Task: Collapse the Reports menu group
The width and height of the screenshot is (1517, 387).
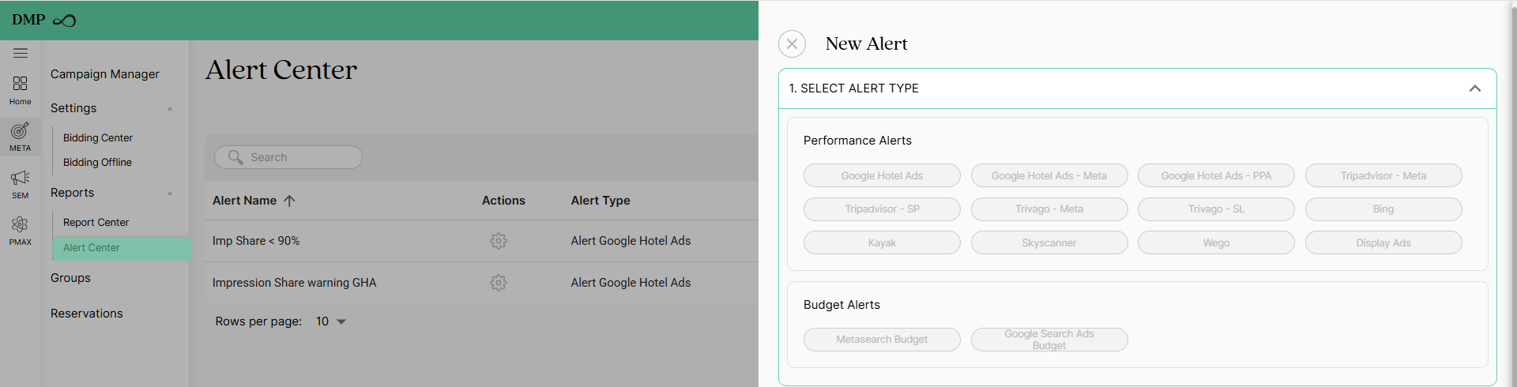Action: point(170,193)
